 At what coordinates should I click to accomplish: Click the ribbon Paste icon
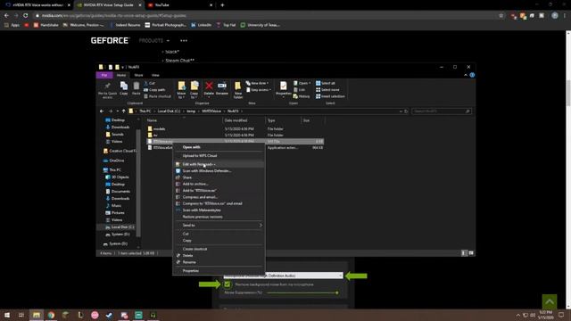136,88
